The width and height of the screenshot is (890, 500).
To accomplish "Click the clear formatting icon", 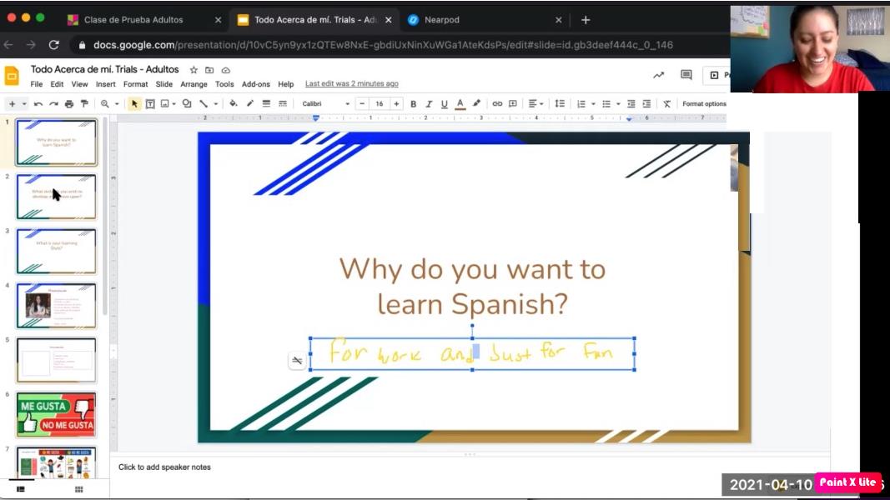I will [666, 104].
